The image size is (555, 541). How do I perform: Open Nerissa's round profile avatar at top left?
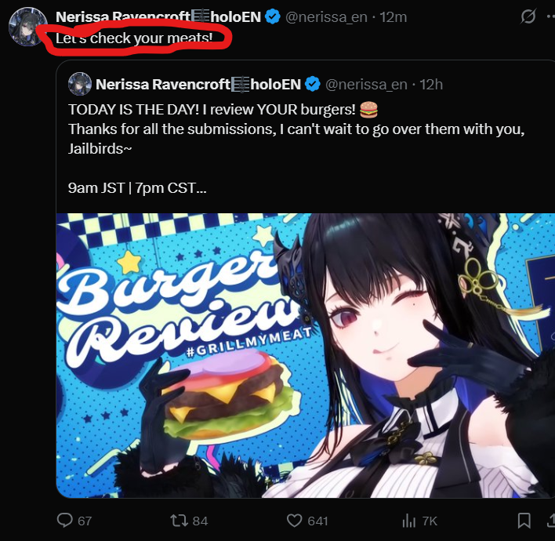pyautogui.click(x=28, y=27)
